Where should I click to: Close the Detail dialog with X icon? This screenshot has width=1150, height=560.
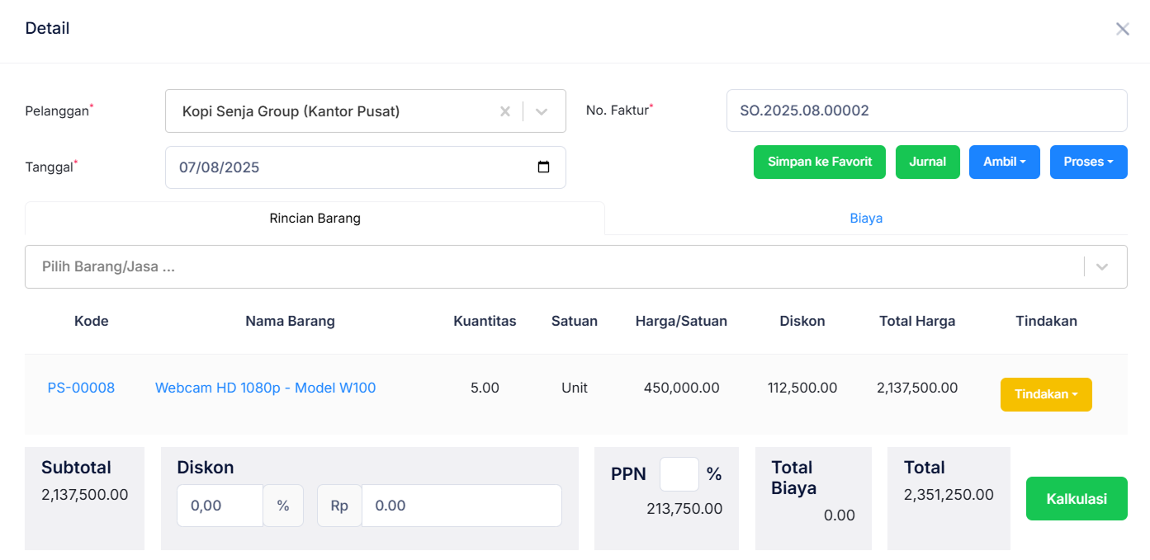point(1122,29)
